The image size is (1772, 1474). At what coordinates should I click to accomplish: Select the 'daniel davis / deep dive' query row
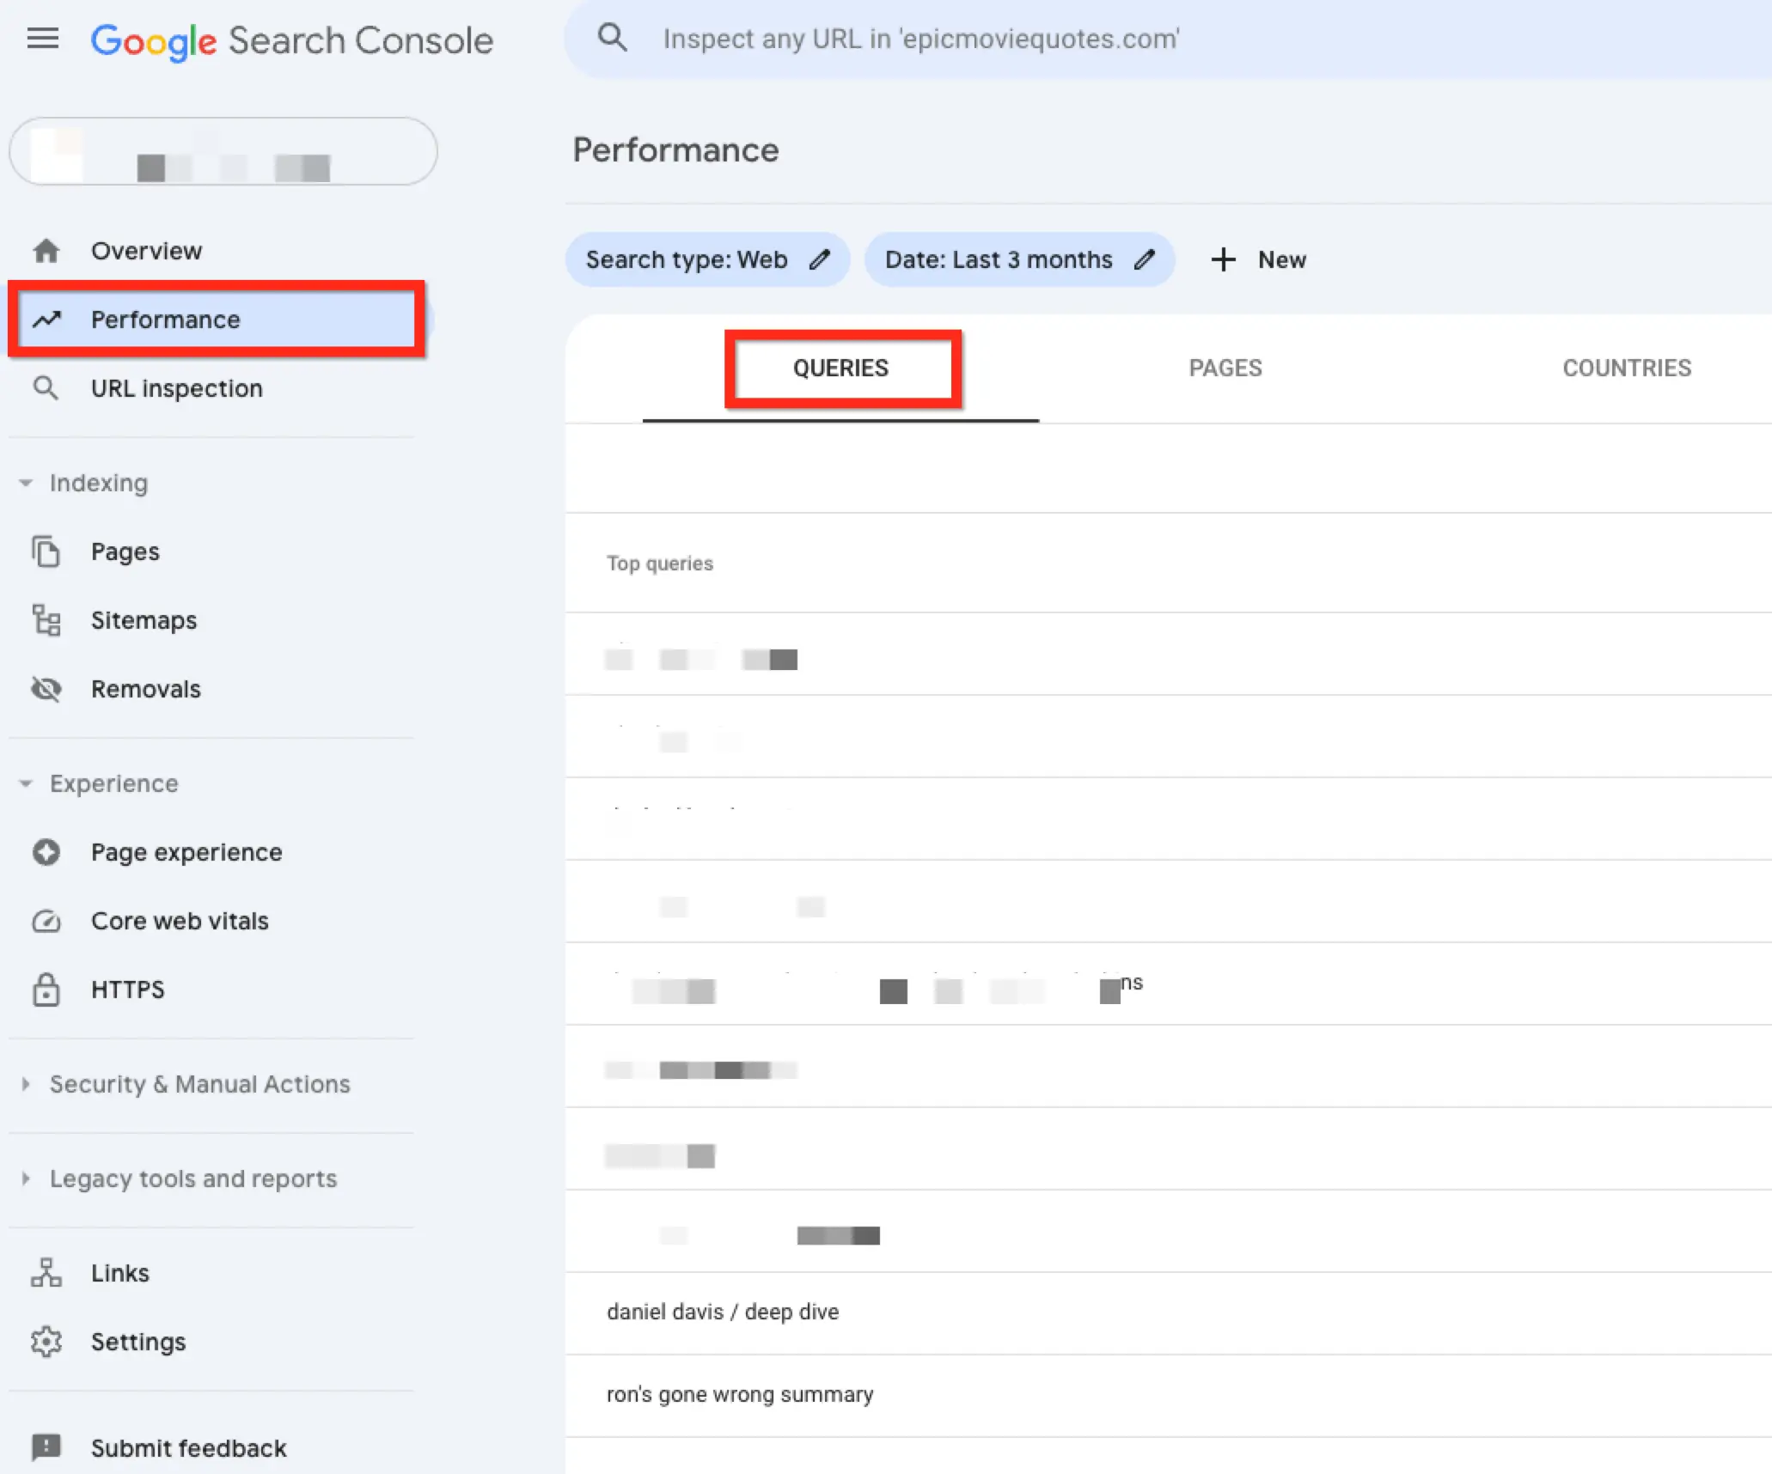1169,1312
